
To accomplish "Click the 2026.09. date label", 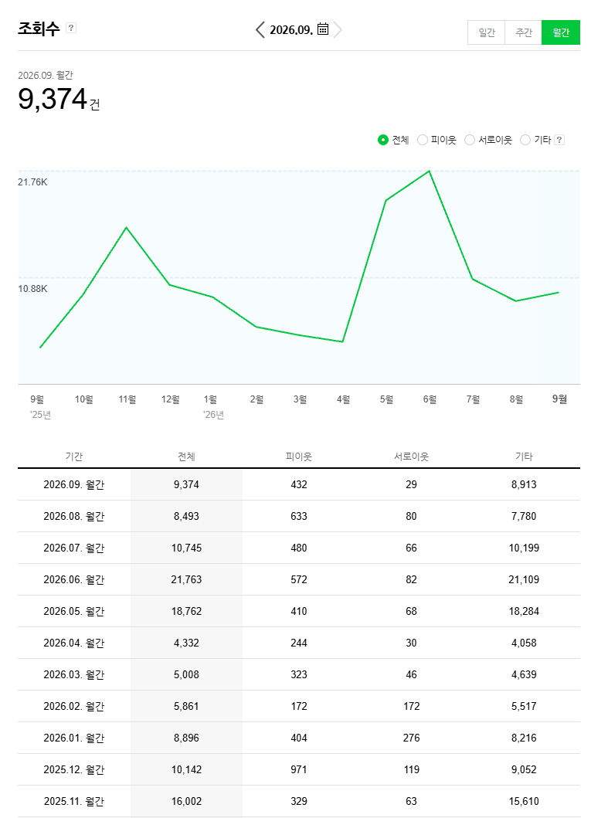I will tap(291, 29).
